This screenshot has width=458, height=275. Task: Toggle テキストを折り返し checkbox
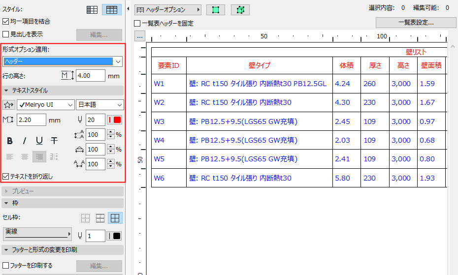pyautogui.click(x=5, y=176)
